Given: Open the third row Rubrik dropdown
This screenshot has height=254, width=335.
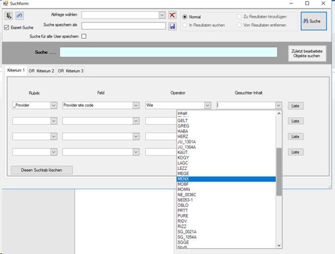Looking at the screenshot, I should [x=54, y=137].
